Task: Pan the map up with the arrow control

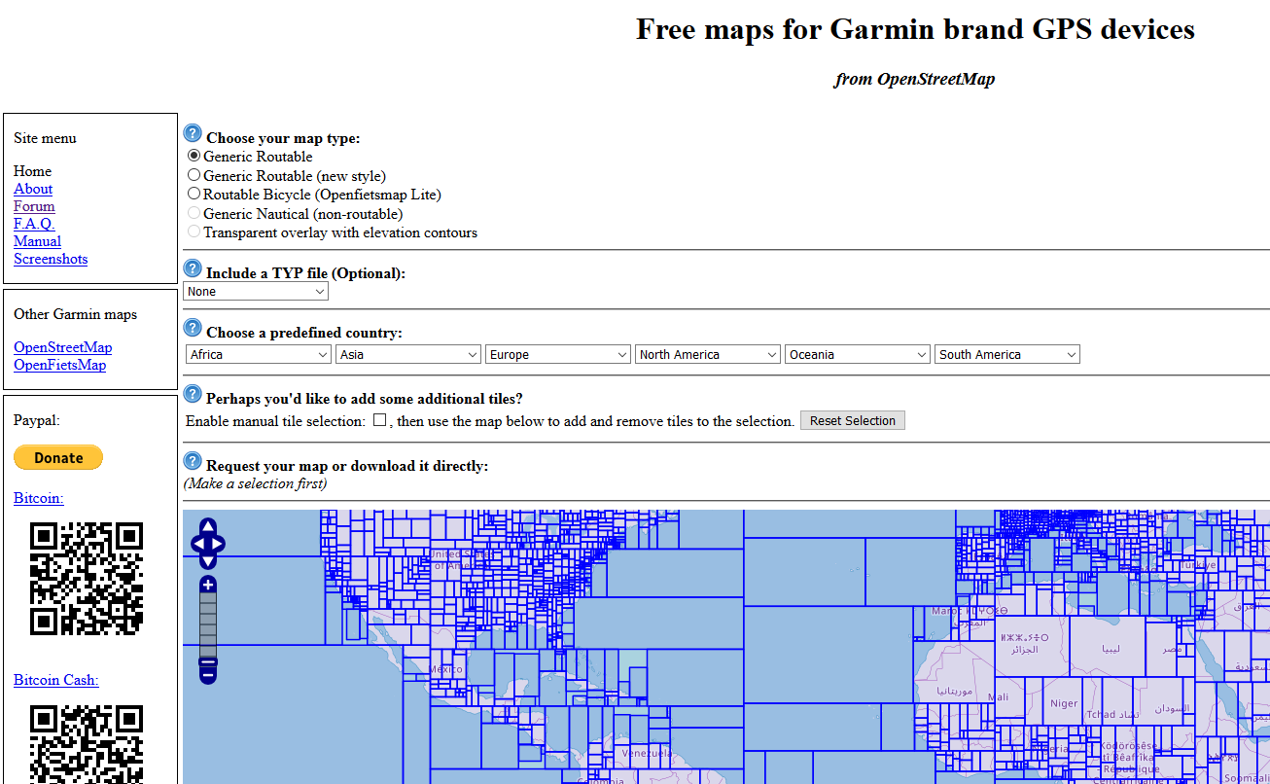Action: pyautogui.click(x=208, y=528)
